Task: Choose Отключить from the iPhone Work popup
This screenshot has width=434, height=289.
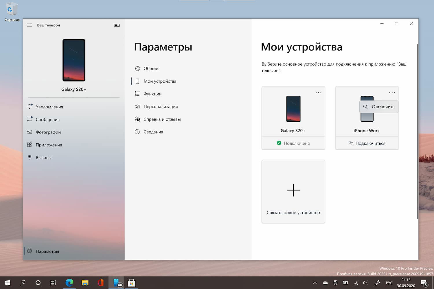Action: click(379, 107)
